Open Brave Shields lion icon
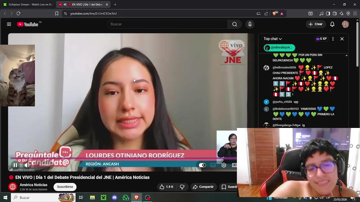The width and height of the screenshot is (360, 202). click(x=275, y=13)
